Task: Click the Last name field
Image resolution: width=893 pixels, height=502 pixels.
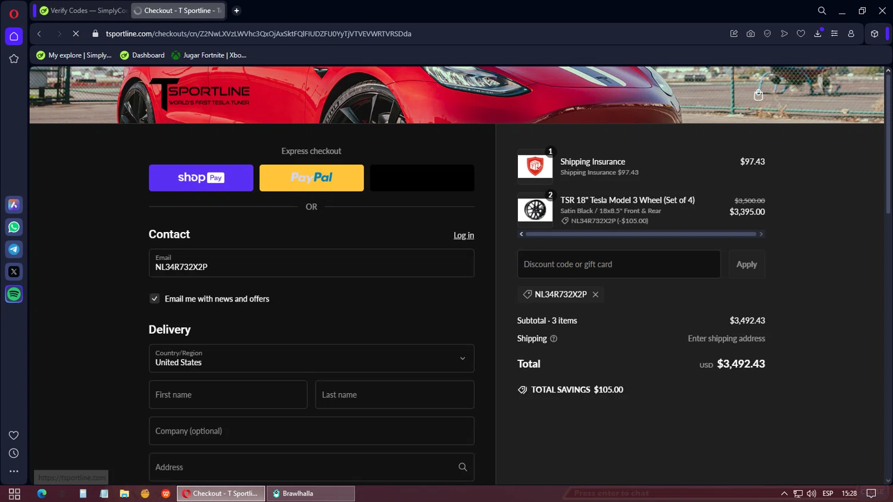Action: click(x=395, y=394)
